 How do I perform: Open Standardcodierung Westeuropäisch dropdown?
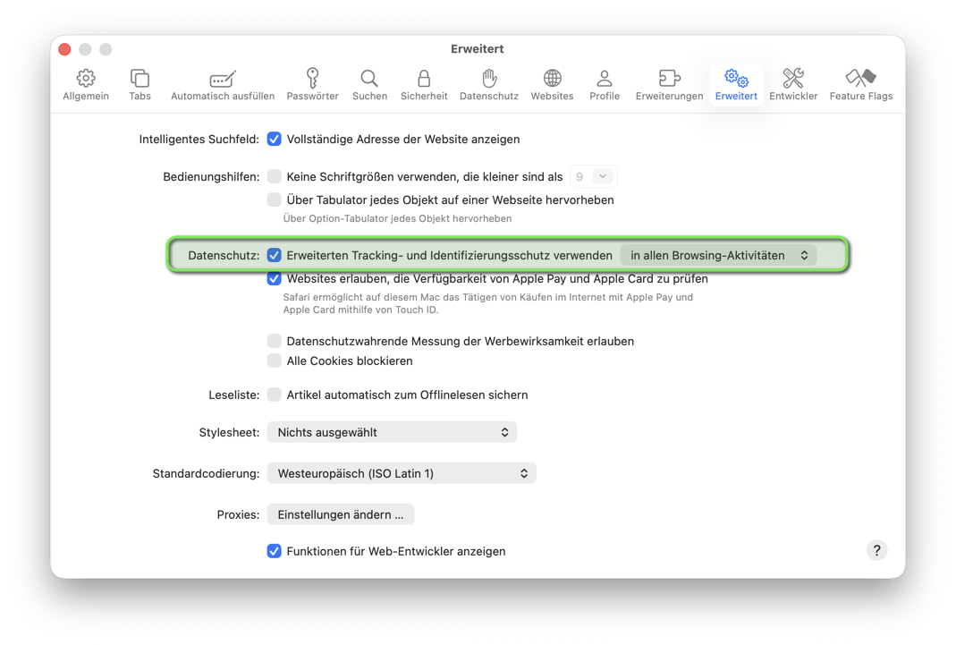402,474
